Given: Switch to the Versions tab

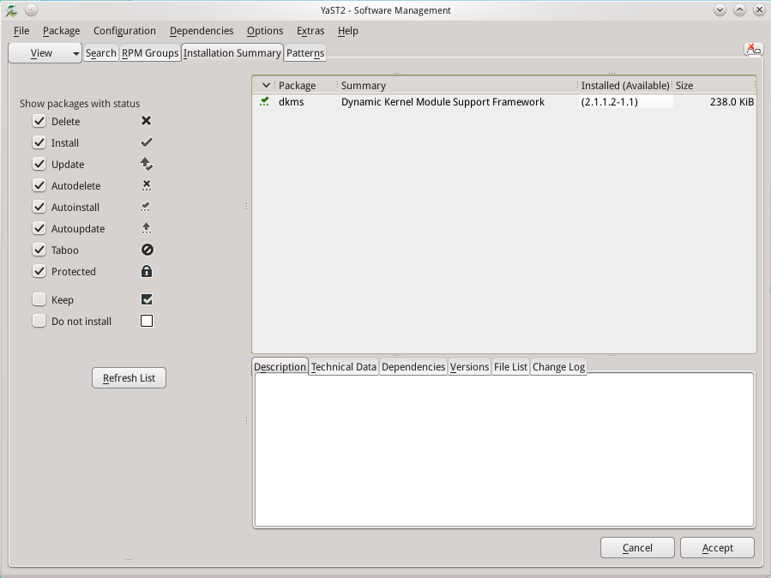Looking at the screenshot, I should pos(470,367).
